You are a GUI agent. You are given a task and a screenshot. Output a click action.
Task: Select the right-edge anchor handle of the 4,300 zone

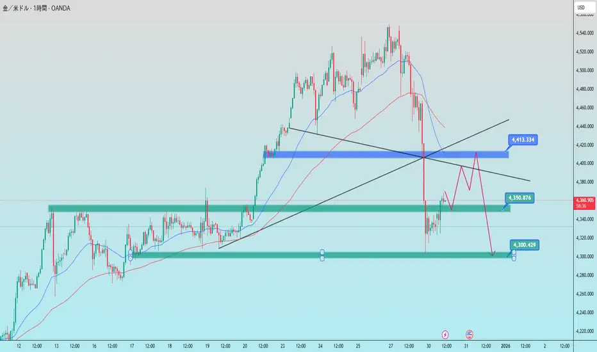514,252
